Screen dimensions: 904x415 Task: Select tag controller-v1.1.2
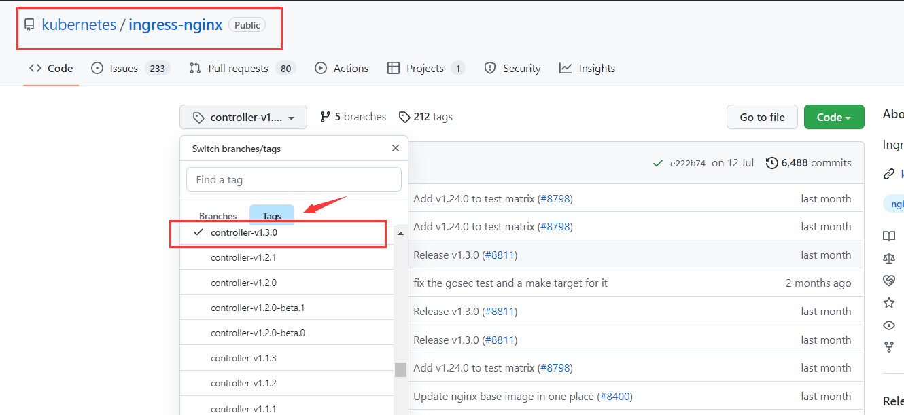pyautogui.click(x=287, y=383)
